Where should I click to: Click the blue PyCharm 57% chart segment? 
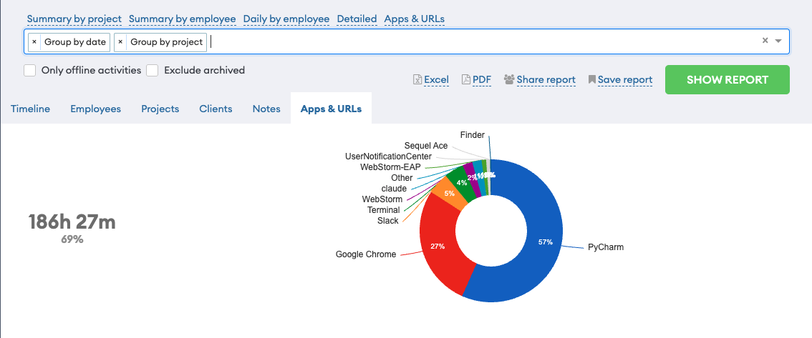pyautogui.click(x=546, y=242)
